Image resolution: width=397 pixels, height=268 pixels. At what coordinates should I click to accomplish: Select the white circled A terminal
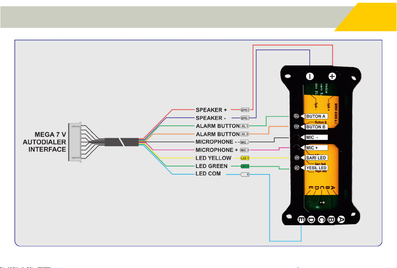click(x=341, y=219)
